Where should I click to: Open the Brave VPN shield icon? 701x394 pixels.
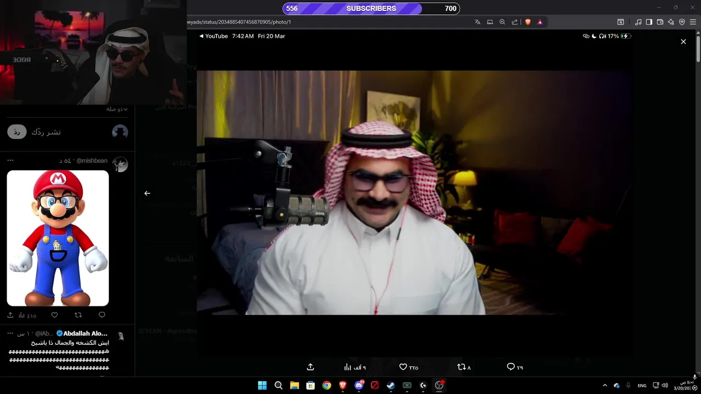(x=682, y=22)
